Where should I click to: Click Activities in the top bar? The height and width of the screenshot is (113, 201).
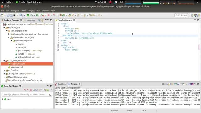7,2
